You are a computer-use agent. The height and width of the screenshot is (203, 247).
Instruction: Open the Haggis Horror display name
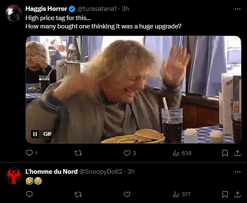click(x=46, y=9)
